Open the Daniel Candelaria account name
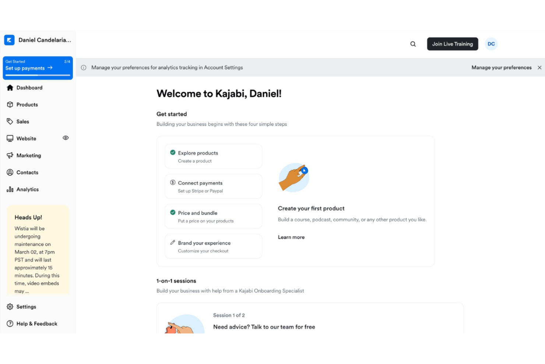 point(45,40)
